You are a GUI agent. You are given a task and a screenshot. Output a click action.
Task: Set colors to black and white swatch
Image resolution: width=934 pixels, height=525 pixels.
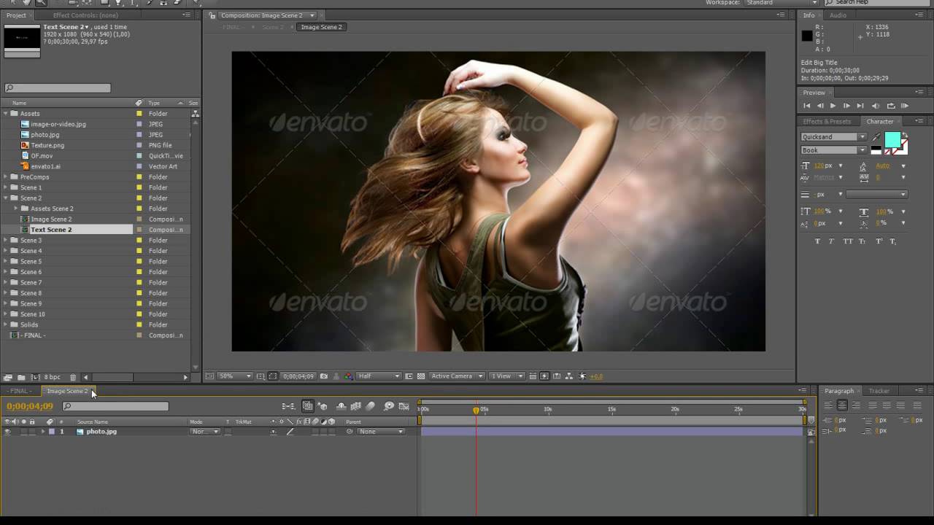coord(876,150)
